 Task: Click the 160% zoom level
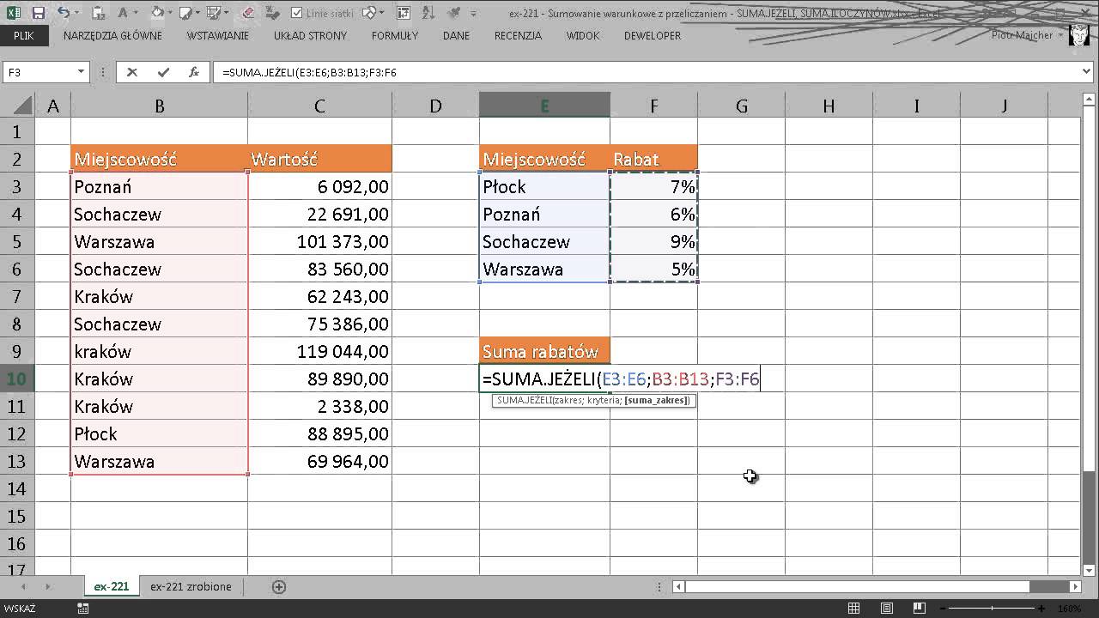1069,609
